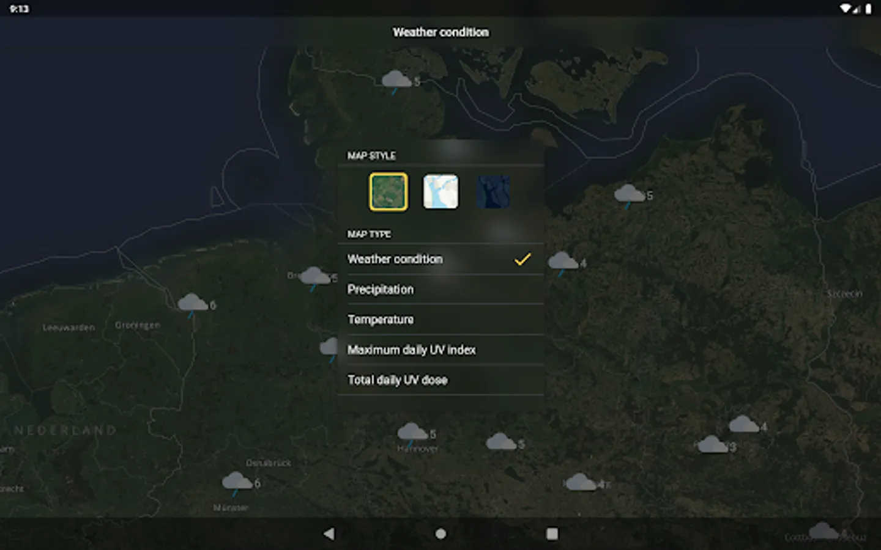Select Weather condition in the map type list

441,259
